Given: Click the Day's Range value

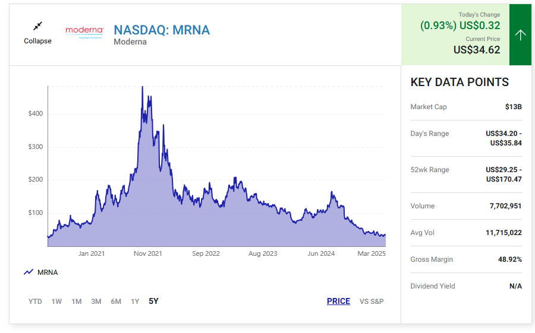Looking at the screenshot, I should [503, 138].
